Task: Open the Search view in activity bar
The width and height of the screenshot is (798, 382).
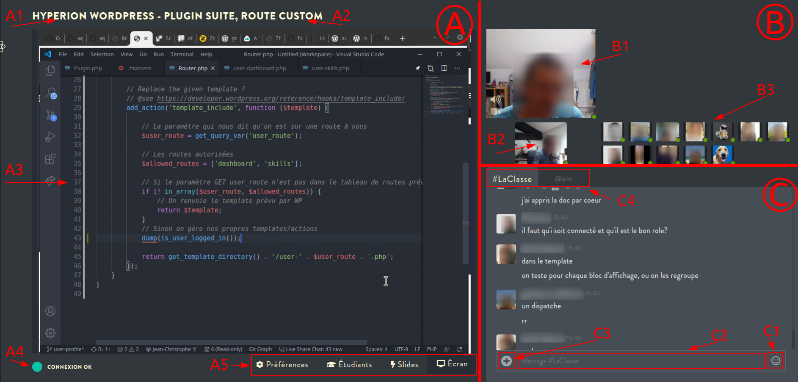Action: [x=51, y=93]
